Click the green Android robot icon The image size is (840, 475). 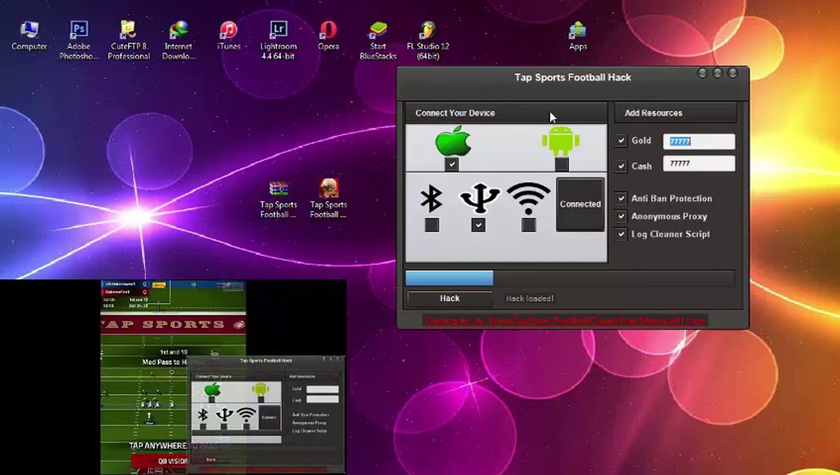click(561, 141)
